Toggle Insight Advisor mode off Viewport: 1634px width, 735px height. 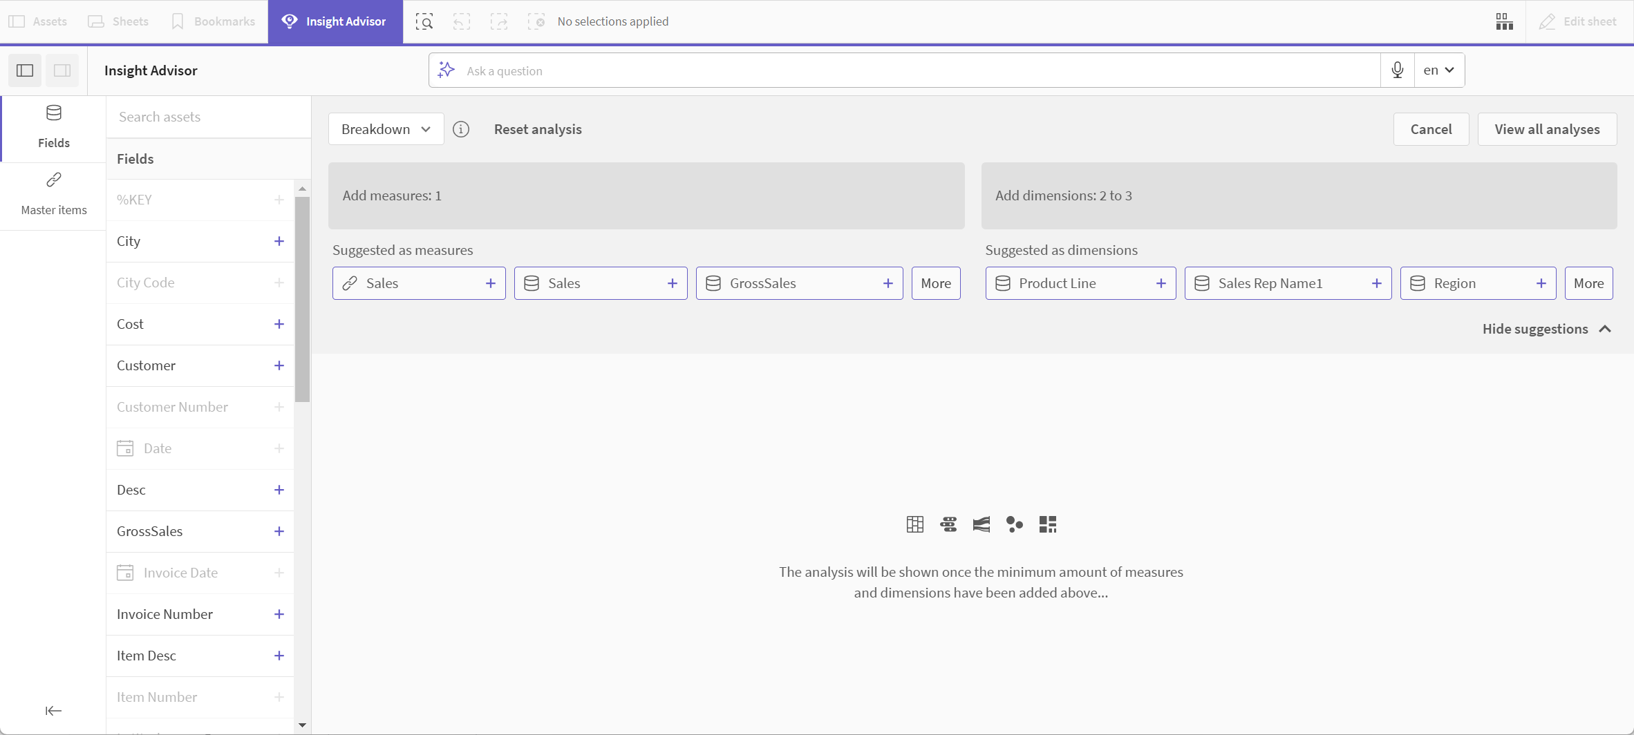tap(335, 22)
